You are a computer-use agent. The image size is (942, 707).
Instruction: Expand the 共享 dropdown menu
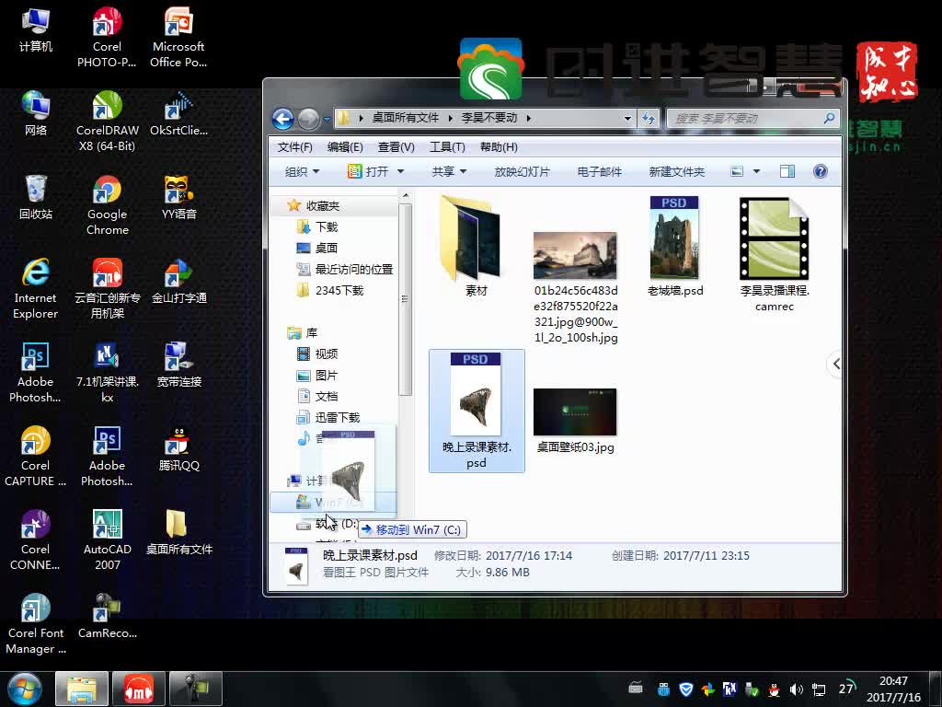(449, 171)
